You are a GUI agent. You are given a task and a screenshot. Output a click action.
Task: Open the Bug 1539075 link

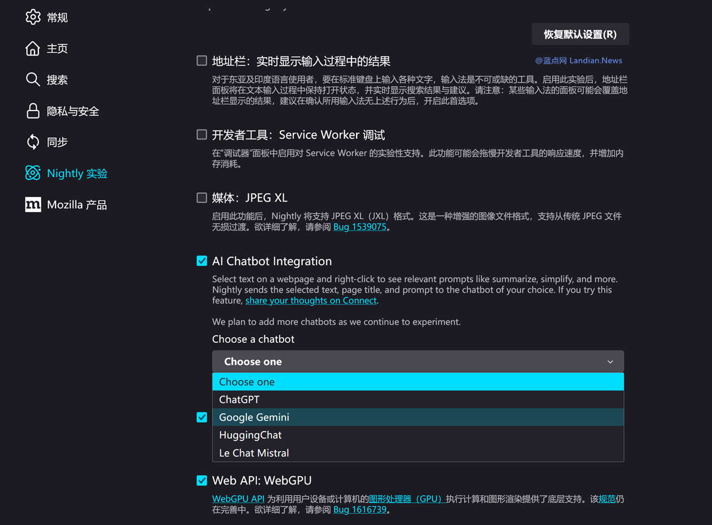click(359, 227)
